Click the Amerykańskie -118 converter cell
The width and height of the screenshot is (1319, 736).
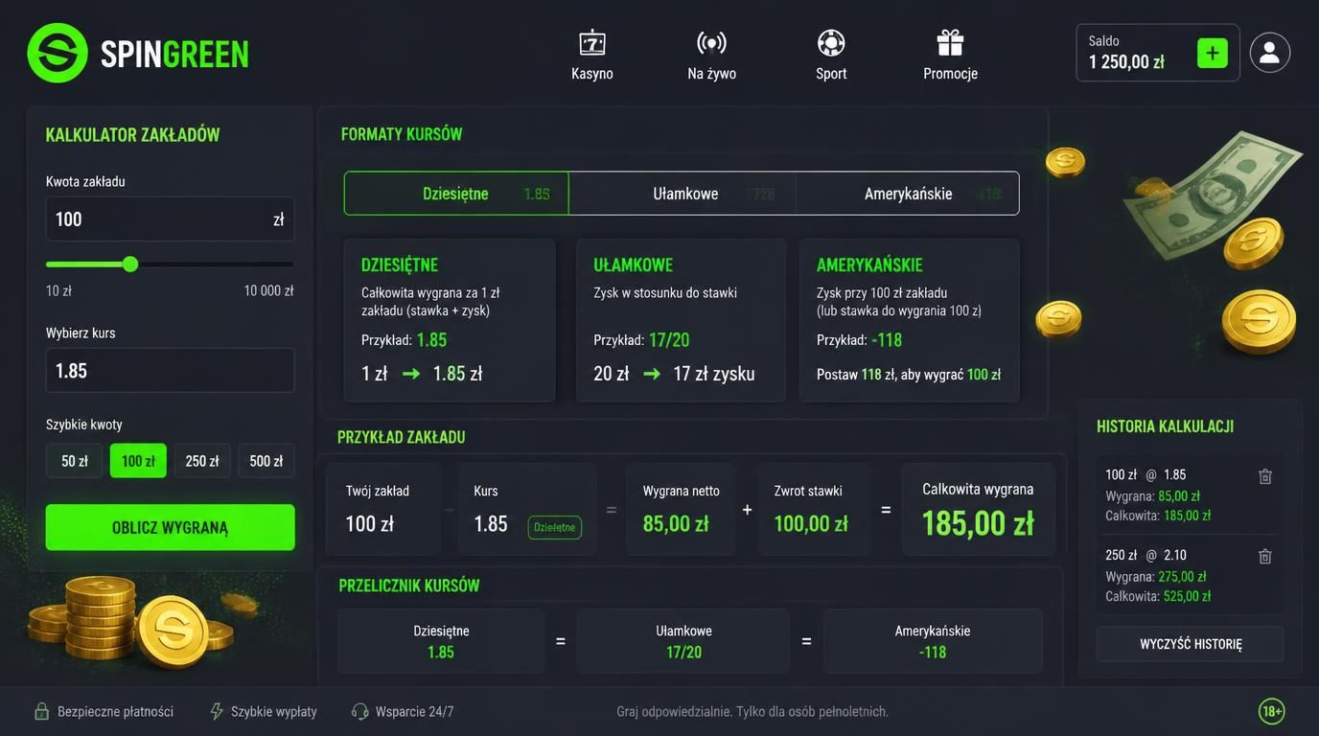[933, 641]
